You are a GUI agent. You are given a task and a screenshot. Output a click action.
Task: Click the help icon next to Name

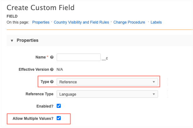pos(52,58)
